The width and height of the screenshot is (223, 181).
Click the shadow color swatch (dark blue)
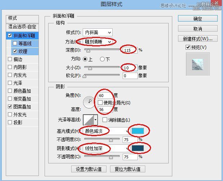[138, 148]
